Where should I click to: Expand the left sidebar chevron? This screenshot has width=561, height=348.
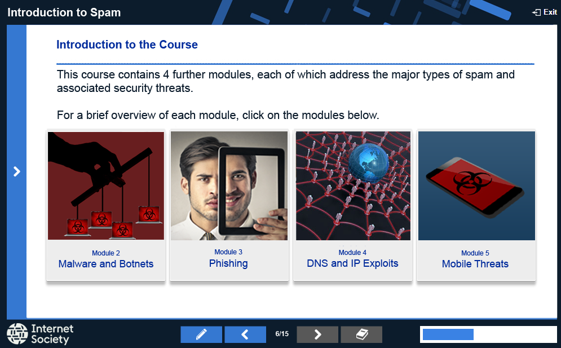(x=16, y=171)
